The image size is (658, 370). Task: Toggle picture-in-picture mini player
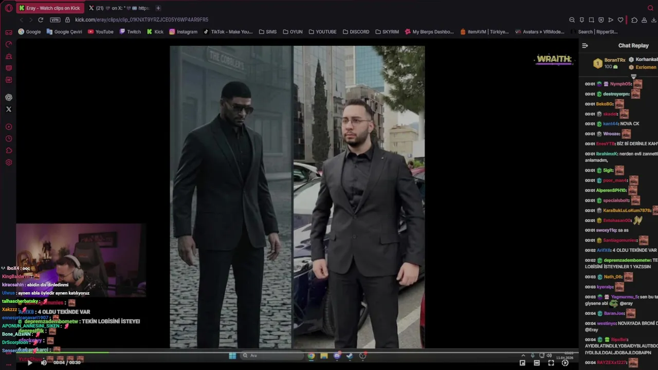pos(522,363)
